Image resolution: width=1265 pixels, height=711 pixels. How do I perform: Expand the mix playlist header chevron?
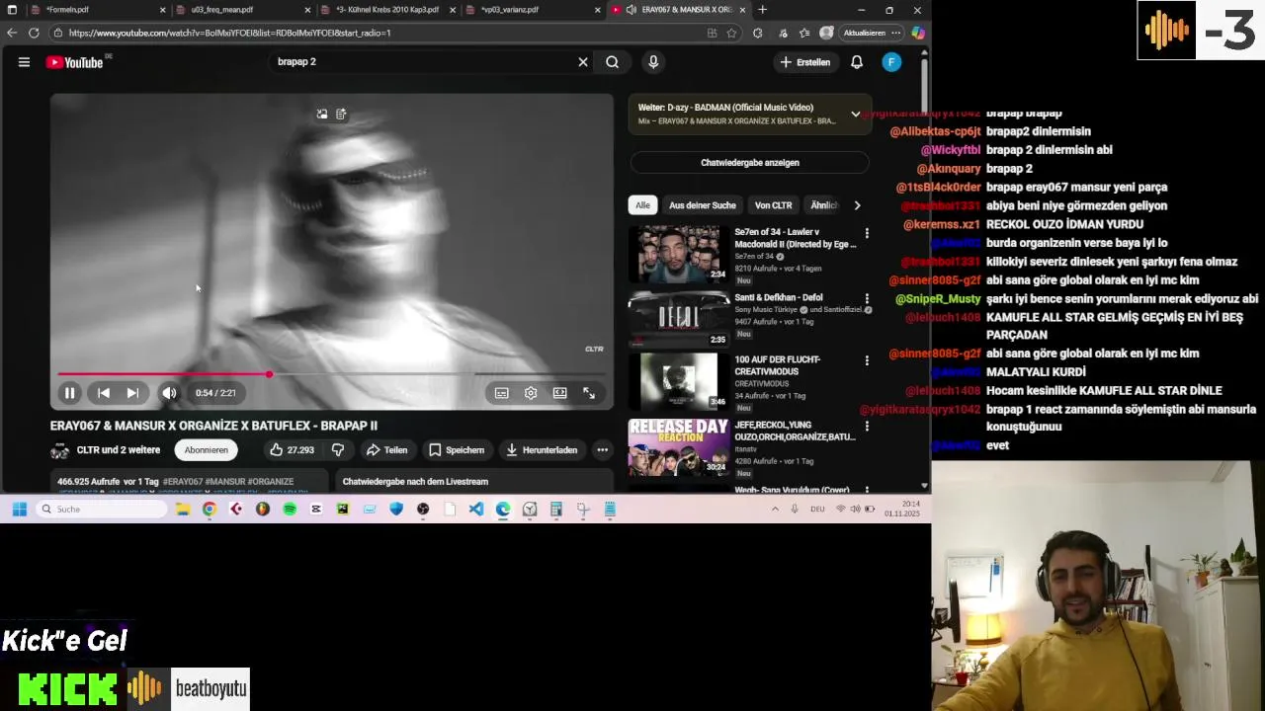856,114
